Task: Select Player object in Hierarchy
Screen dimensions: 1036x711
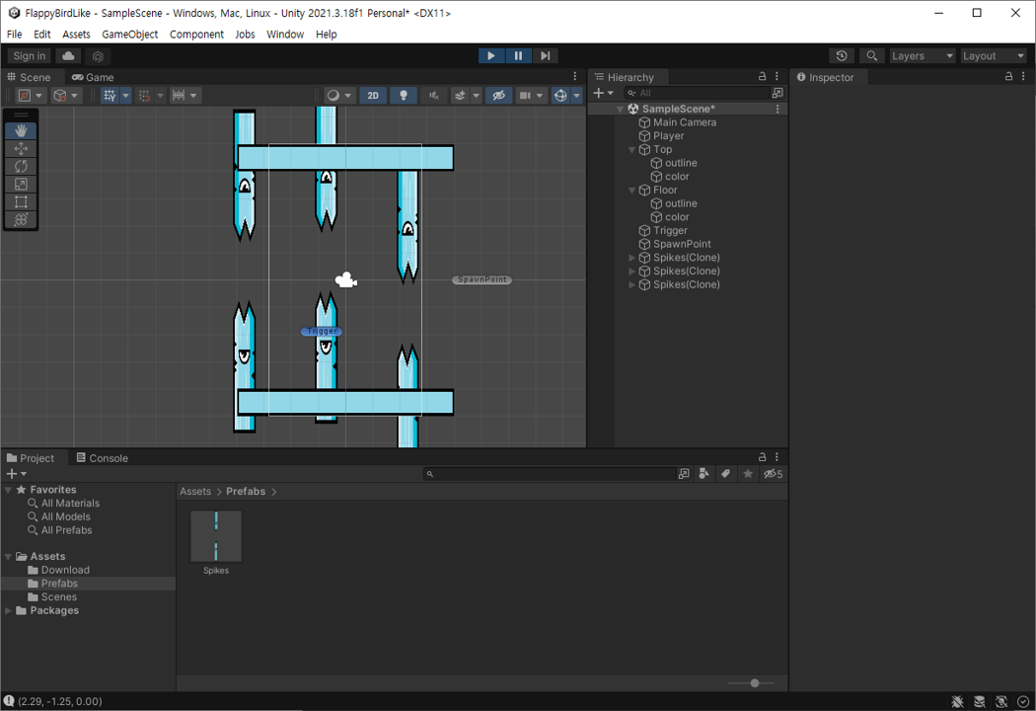Action: pyautogui.click(x=668, y=135)
